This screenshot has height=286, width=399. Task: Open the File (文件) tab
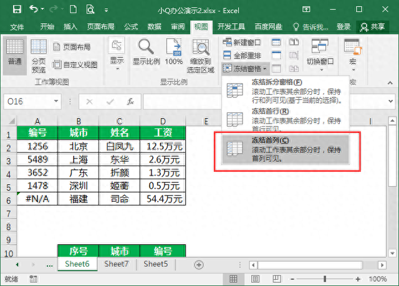[17, 27]
